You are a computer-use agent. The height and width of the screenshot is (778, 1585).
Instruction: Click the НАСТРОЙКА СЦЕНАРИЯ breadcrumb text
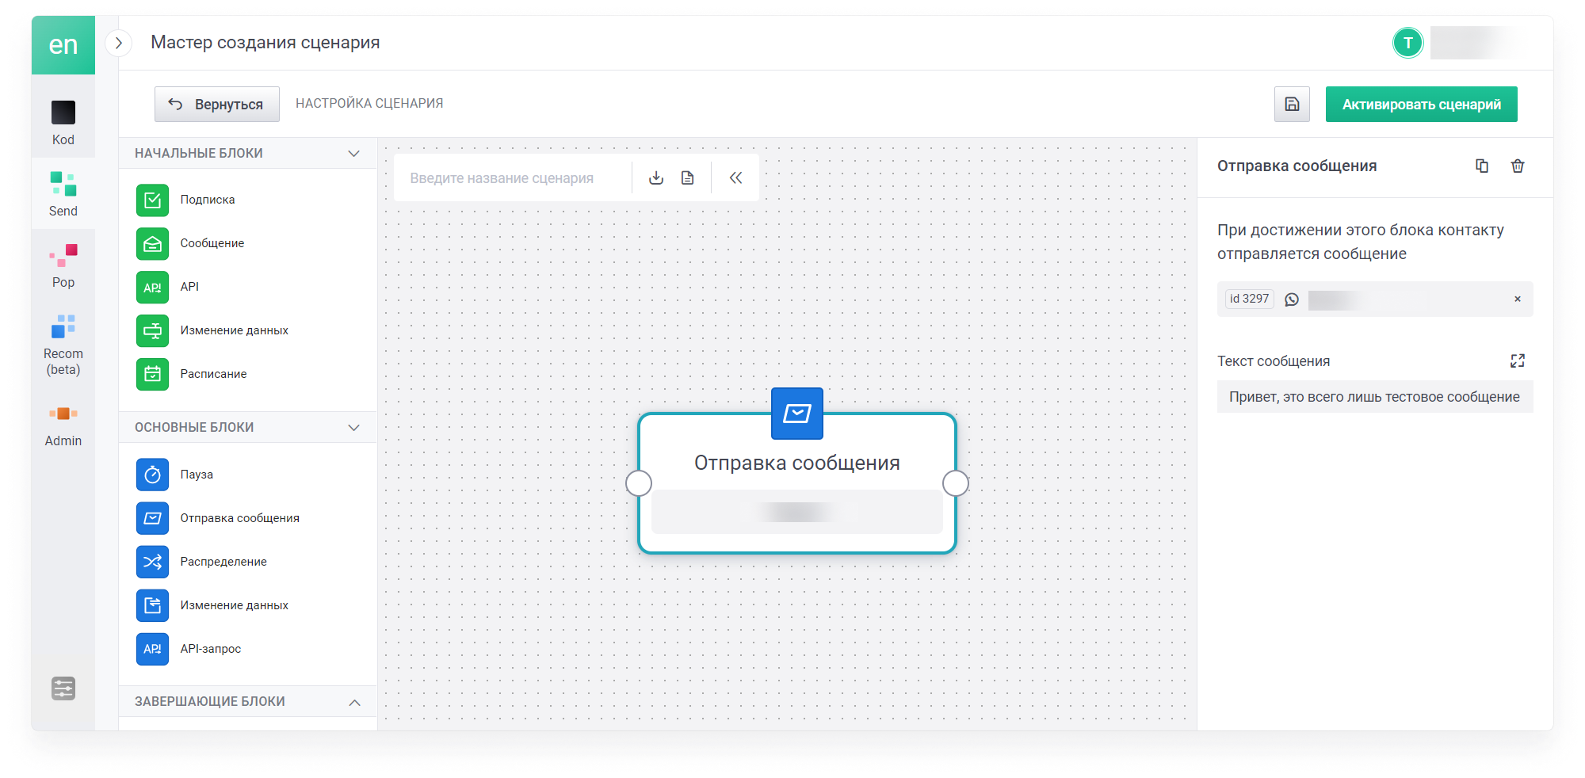point(369,104)
